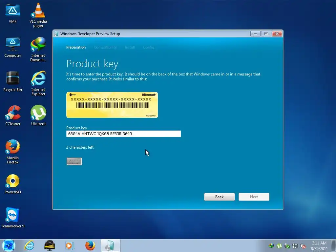This screenshot has height=252, width=336.
Task: Maximize the Windows Developer Preview Setup window
Action: pos(266,34)
